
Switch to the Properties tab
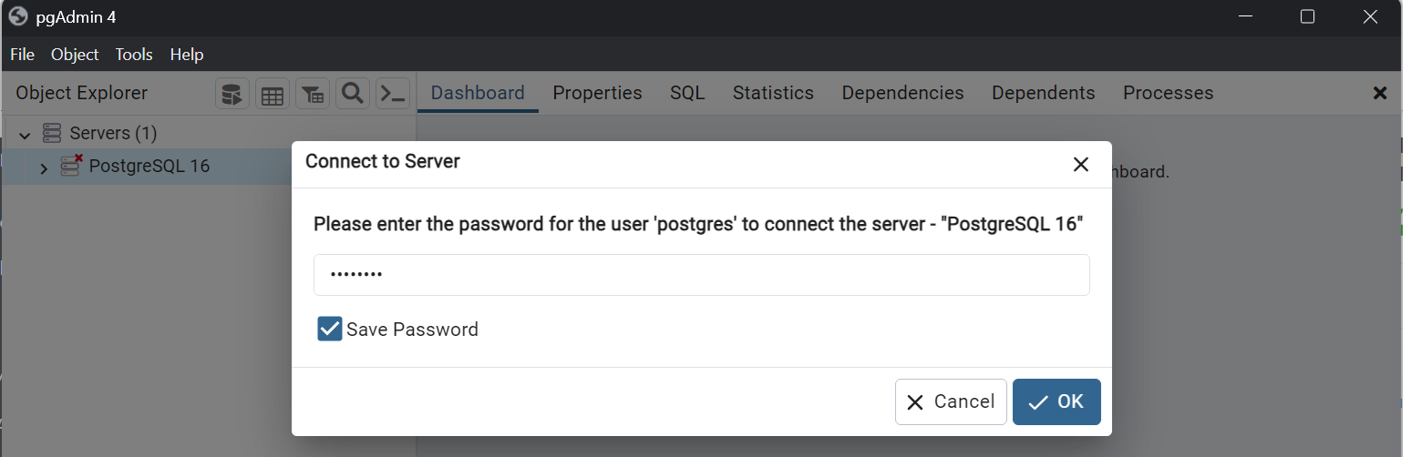pos(597,93)
